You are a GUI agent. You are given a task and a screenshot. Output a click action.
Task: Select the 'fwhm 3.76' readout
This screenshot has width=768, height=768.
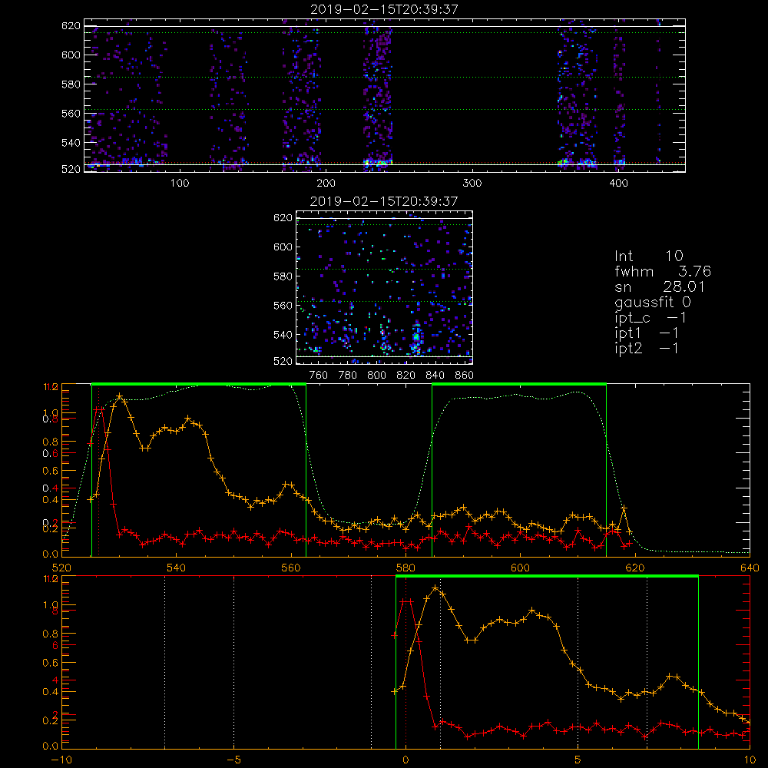coord(663,271)
